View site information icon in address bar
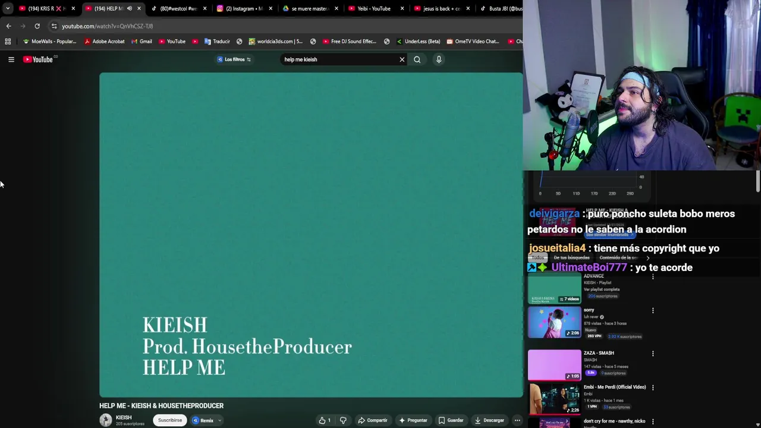Screen dimensions: 761x428 54,26
